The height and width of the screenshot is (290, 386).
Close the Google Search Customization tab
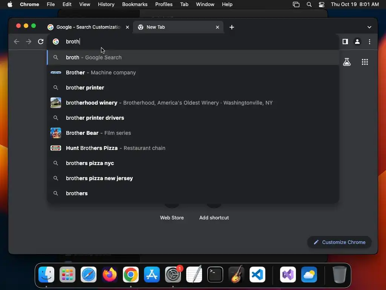[127, 27]
